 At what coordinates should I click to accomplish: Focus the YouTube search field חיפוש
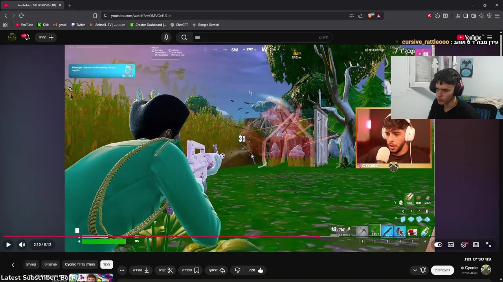(x=262, y=37)
